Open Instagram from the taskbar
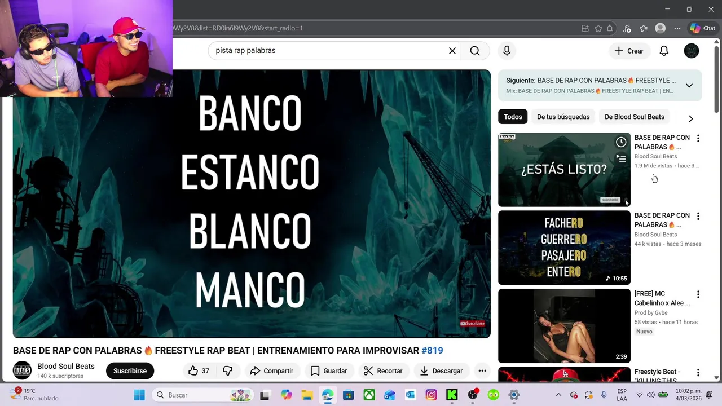Image resolution: width=722 pixels, height=406 pixels. (x=431, y=395)
